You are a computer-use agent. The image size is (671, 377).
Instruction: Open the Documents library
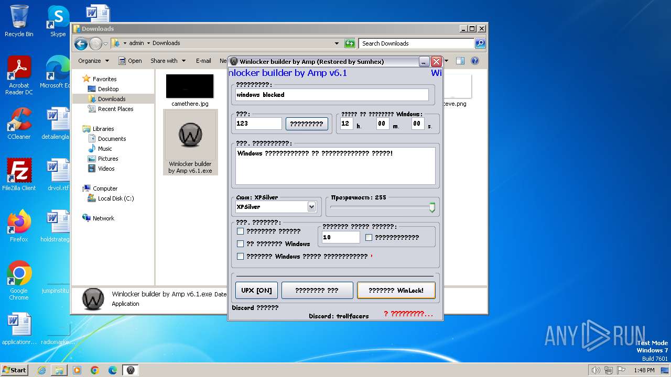click(112, 139)
